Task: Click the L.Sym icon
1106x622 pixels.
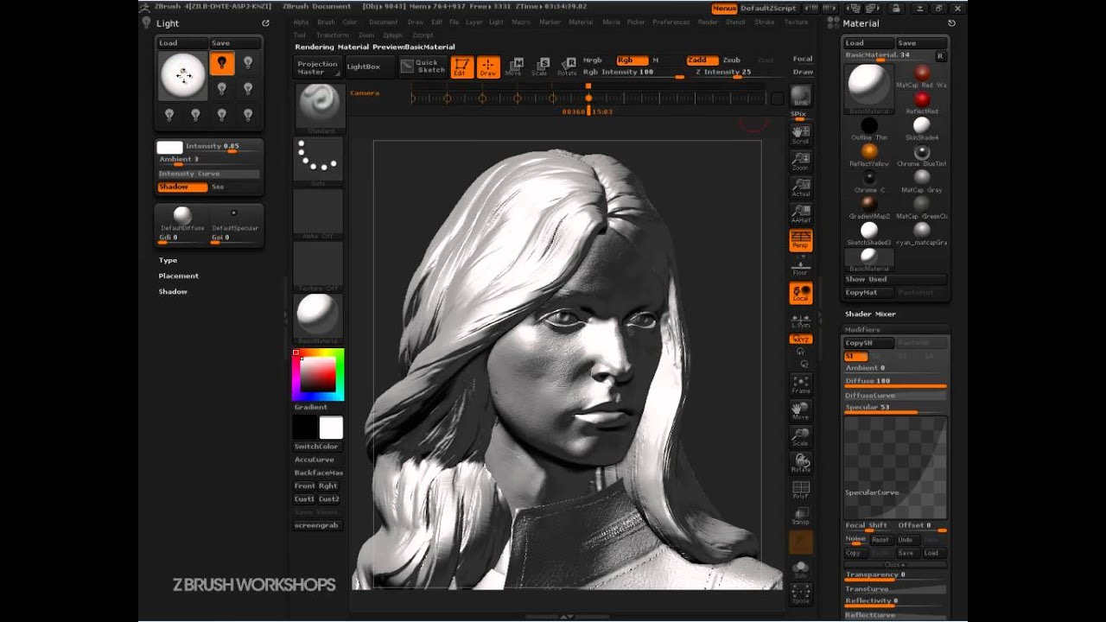Action: 801,321
